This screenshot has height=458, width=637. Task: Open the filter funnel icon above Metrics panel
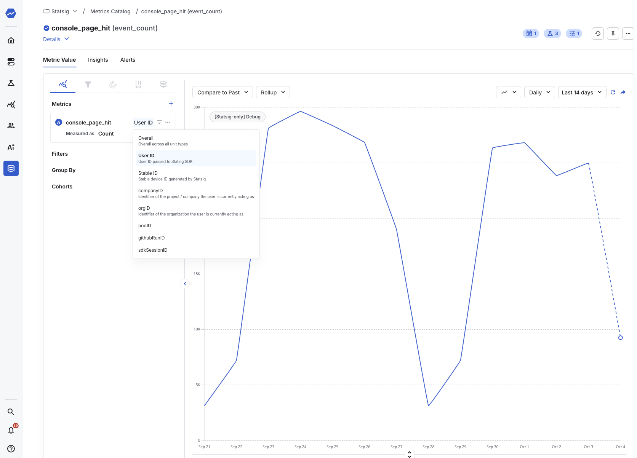pyautogui.click(x=88, y=85)
